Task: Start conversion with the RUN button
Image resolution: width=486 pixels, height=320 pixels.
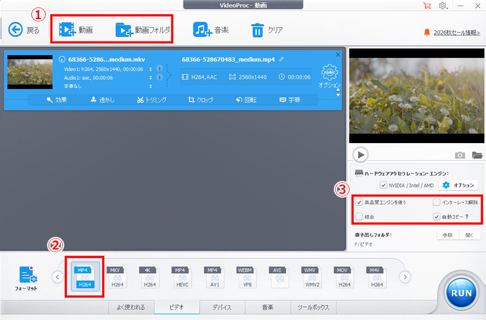Action: (x=461, y=293)
